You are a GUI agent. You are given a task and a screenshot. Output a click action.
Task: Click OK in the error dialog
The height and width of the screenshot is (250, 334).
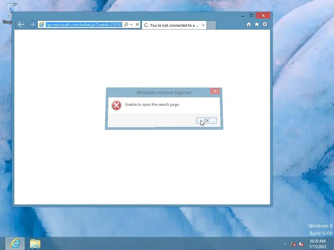[206, 121]
